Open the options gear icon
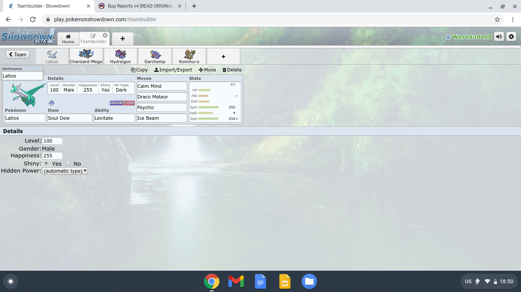This screenshot has height=292, width=521. tap(511, 36)
